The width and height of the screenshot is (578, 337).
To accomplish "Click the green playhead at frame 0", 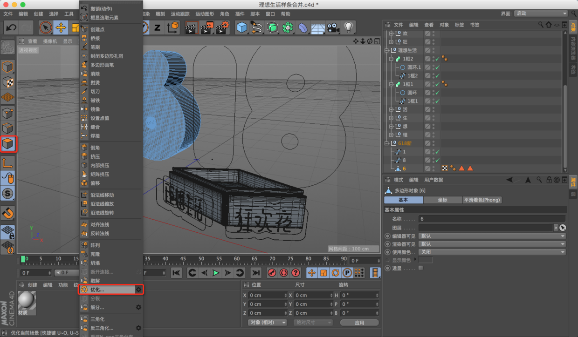I will tap(23, 259).
